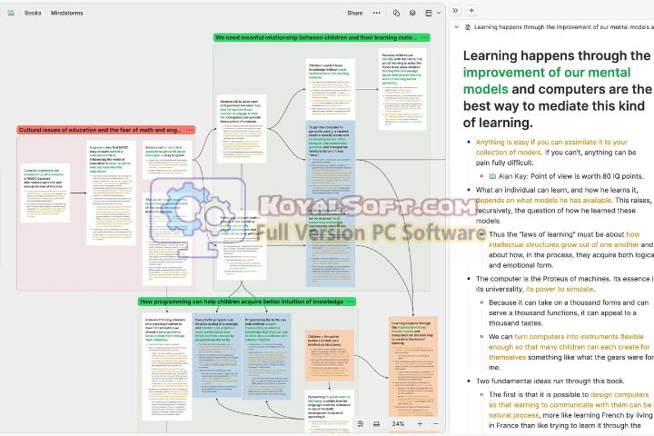Expand the layout view dropdown arrow
Screen dimensions: 654x436
[439, 13]
